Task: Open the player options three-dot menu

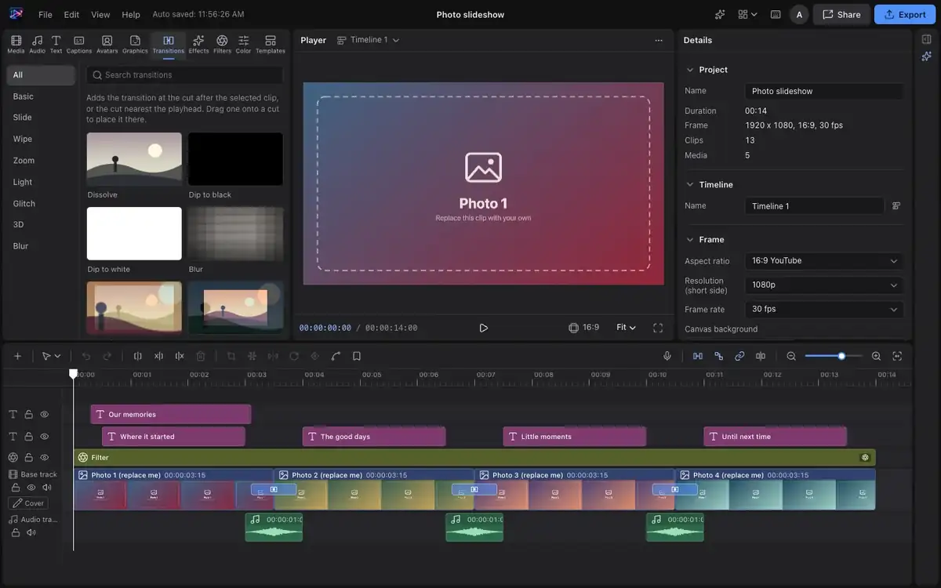Action: click(x=658, y=40)
